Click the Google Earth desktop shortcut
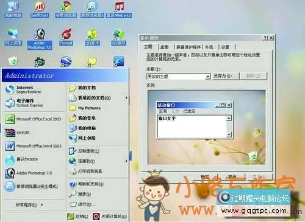 coord(66,61)
